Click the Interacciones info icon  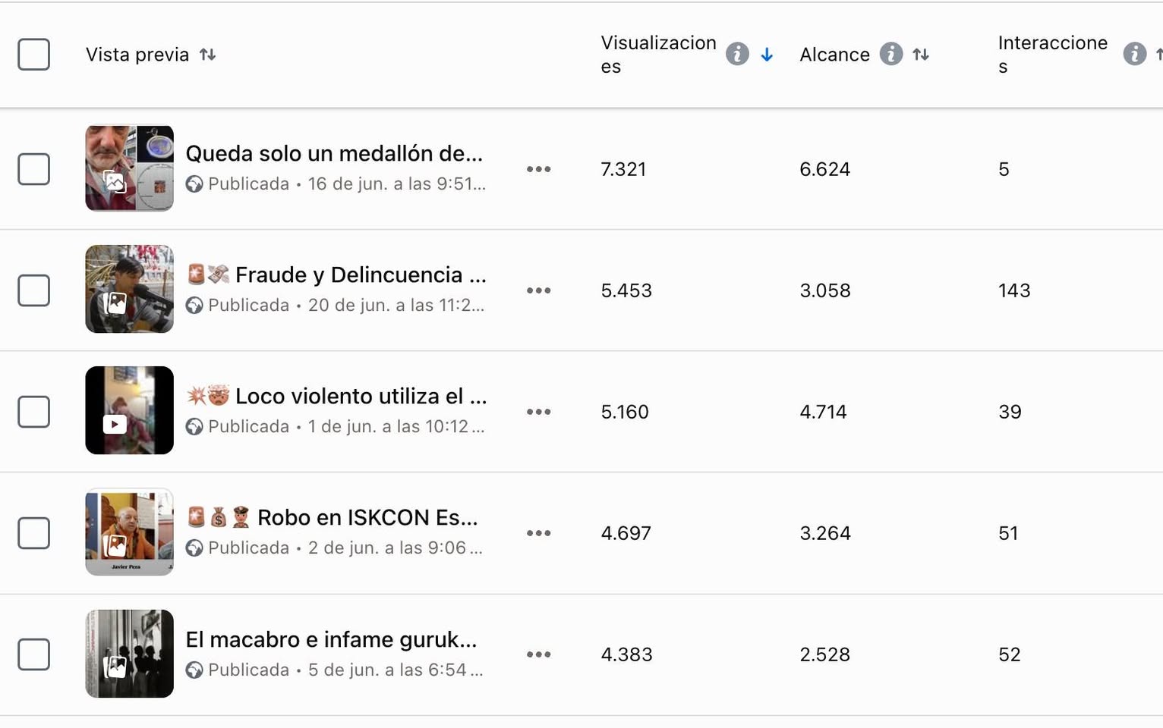pyautogui.click(x=1134, y=55)
